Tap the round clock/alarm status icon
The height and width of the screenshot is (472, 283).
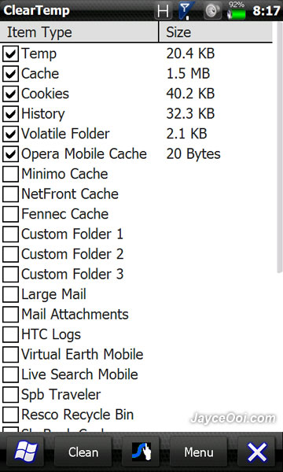tap(212, 11)
